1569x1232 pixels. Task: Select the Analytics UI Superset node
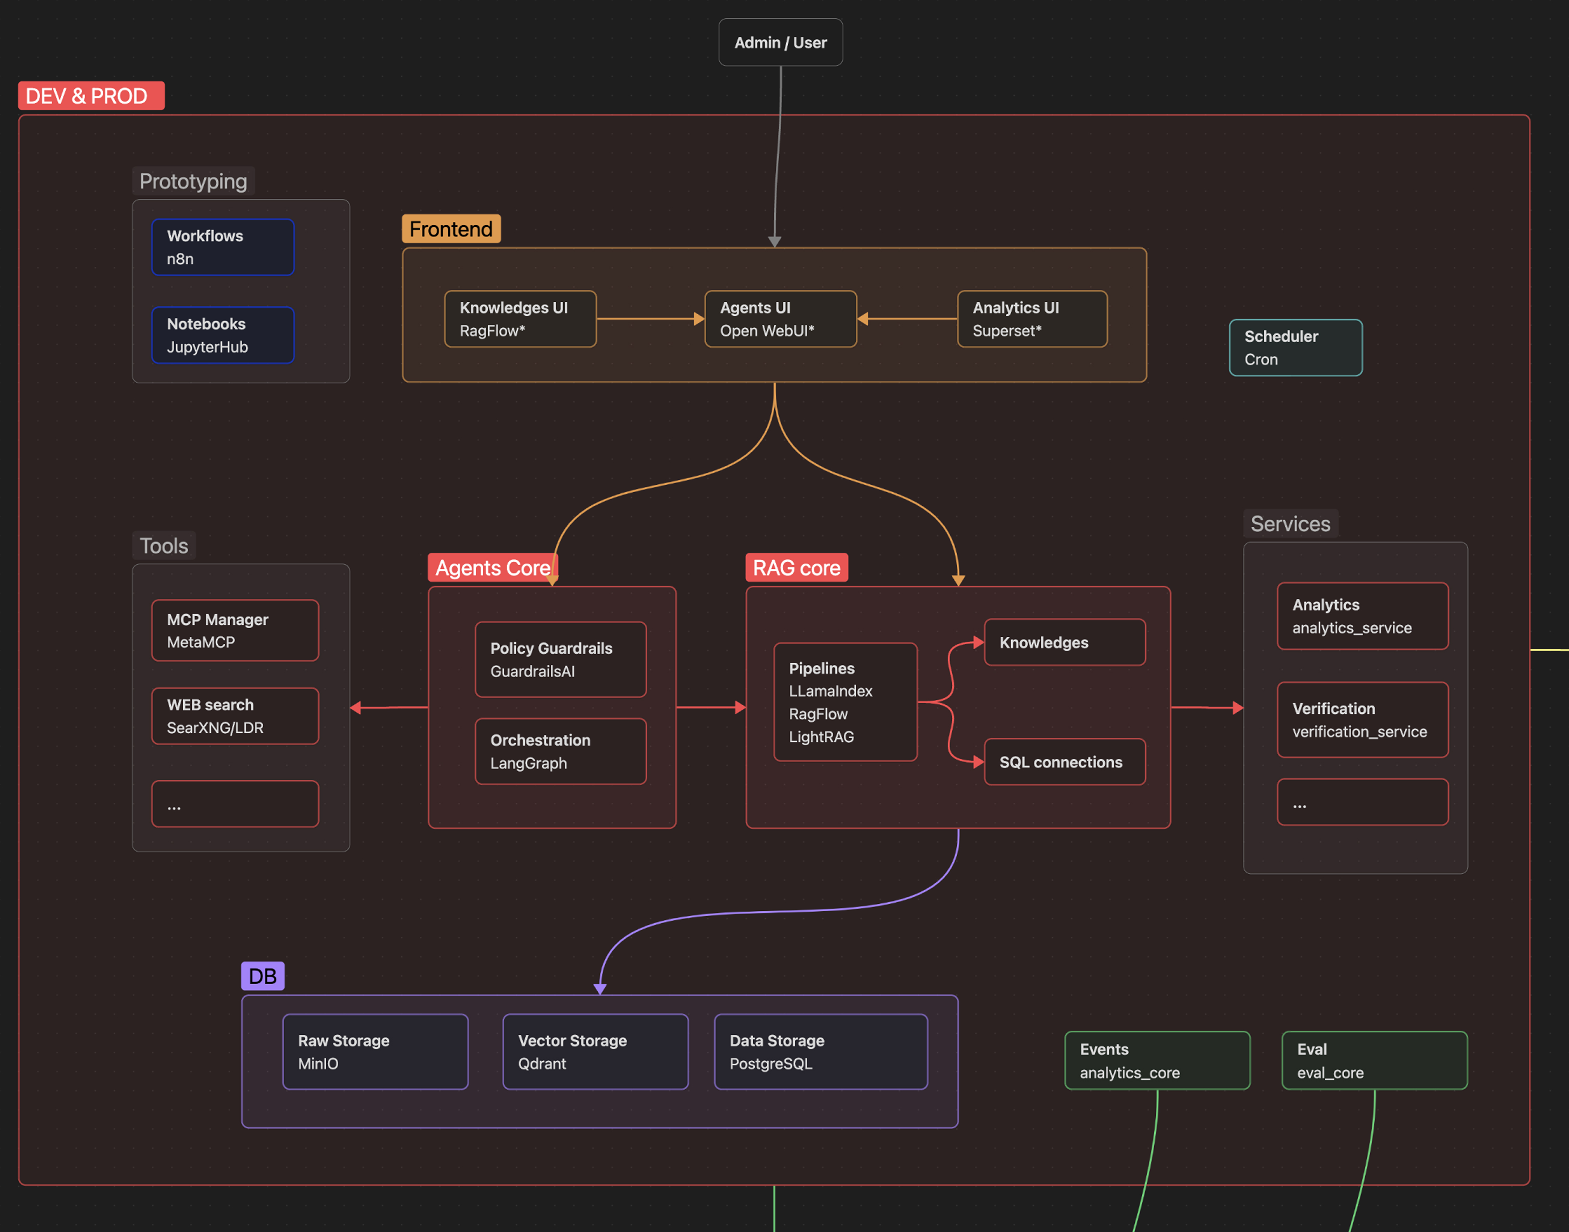click(x=1032, y=319)
